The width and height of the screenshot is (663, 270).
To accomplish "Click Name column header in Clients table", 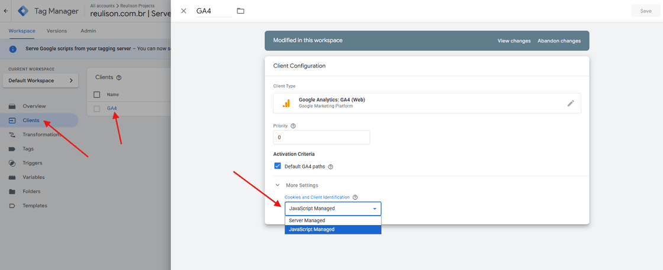I will (112, 95).
